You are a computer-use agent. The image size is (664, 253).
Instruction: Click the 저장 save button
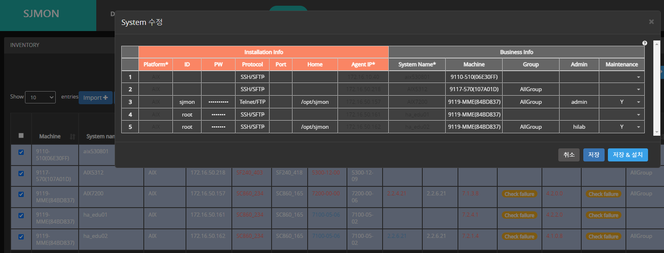[594, 155]
